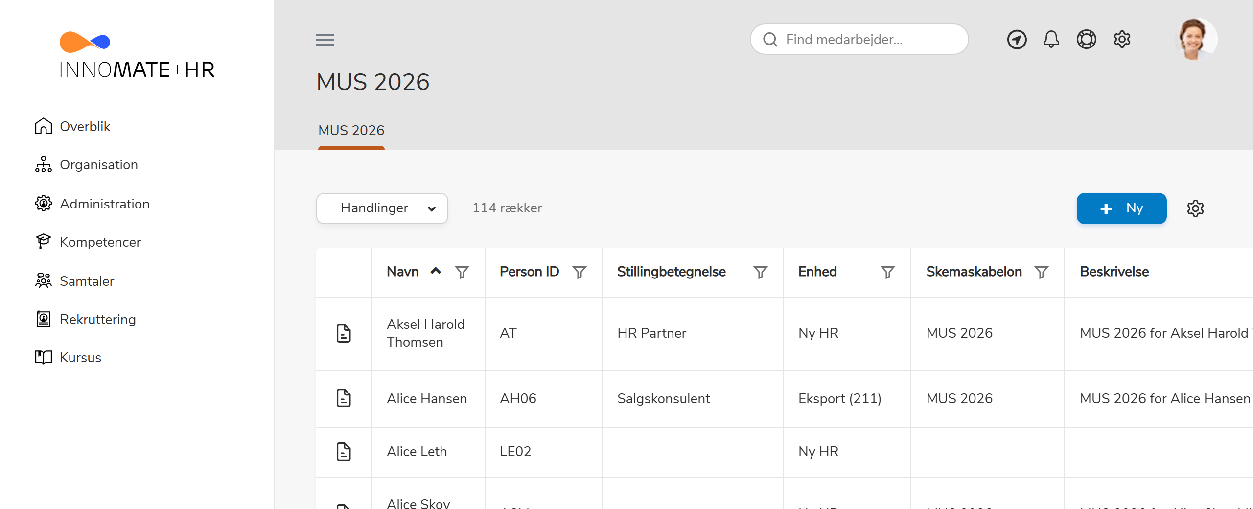Click MUS 2026 template in Alice Hansen row
This screenshot has height=509, width=1253.
959,398
